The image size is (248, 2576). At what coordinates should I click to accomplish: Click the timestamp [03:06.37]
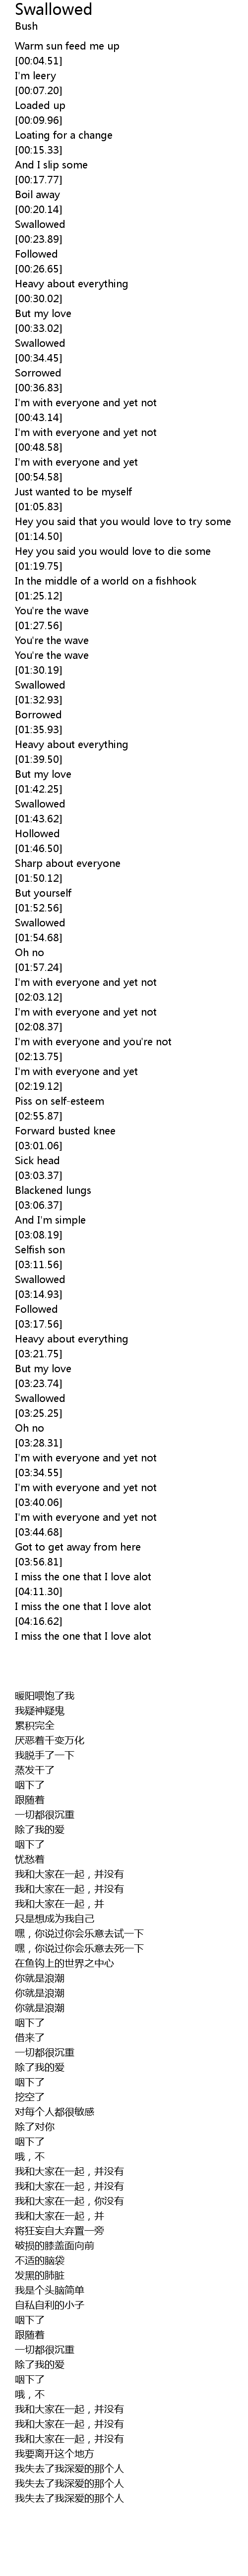(x=38, y=1205)
